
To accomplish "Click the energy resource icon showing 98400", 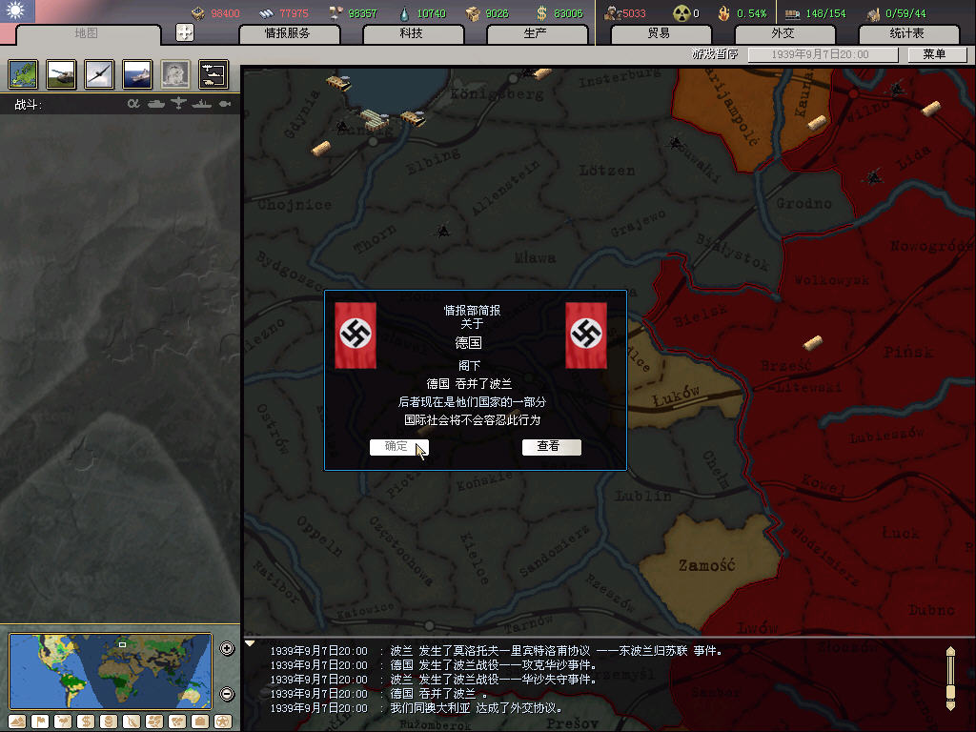I will click(x=198, y=12).
